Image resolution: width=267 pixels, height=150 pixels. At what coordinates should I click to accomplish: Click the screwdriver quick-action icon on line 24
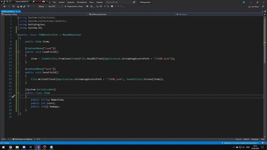pyautogui.click(x=13, y=96)
